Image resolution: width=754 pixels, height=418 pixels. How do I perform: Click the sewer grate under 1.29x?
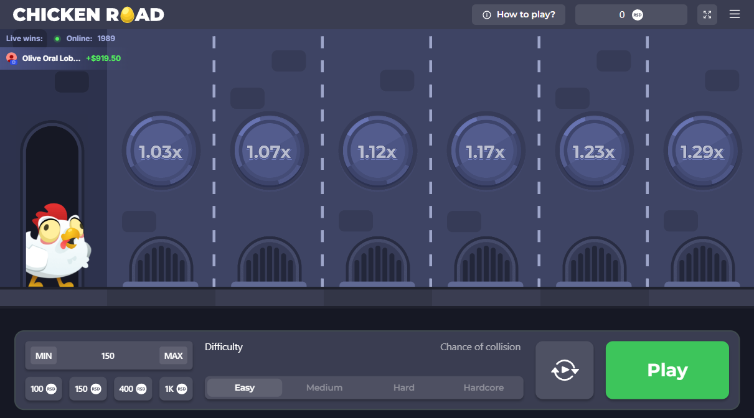[x=702, y=262]
